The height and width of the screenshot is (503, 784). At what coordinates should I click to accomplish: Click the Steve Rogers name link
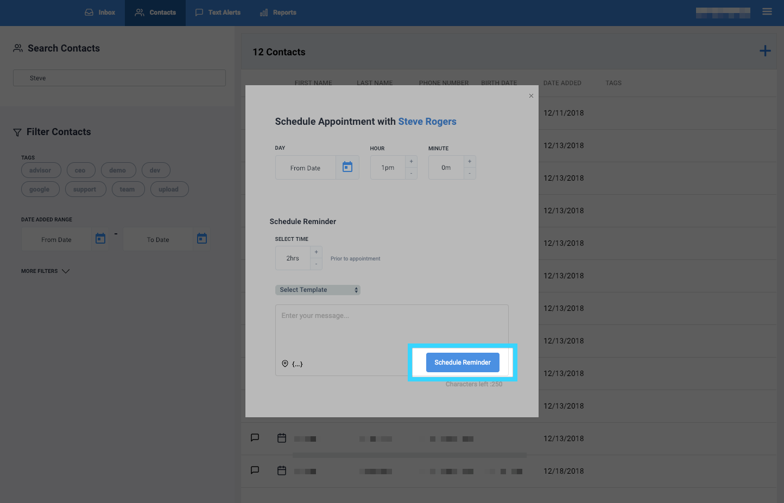point(427,122)
